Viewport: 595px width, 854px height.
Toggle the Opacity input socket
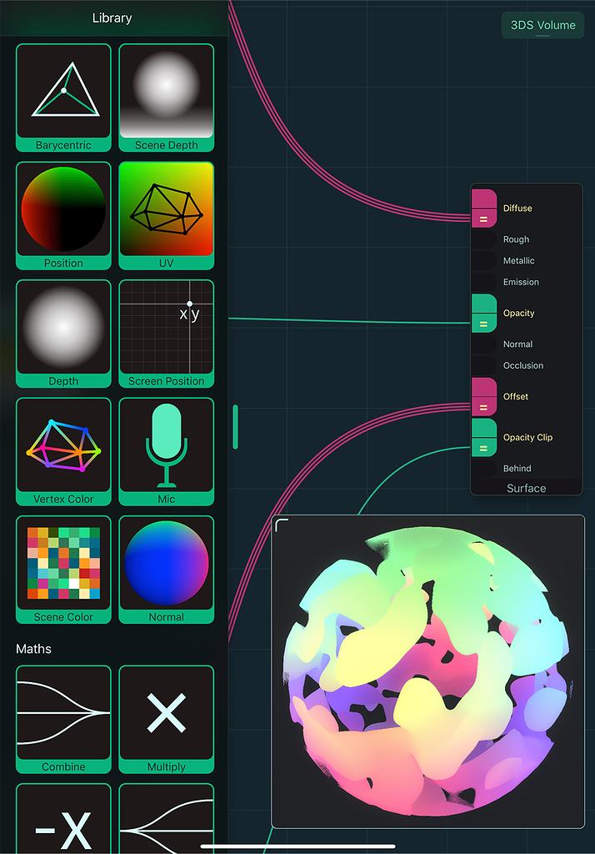pos(484,314)
